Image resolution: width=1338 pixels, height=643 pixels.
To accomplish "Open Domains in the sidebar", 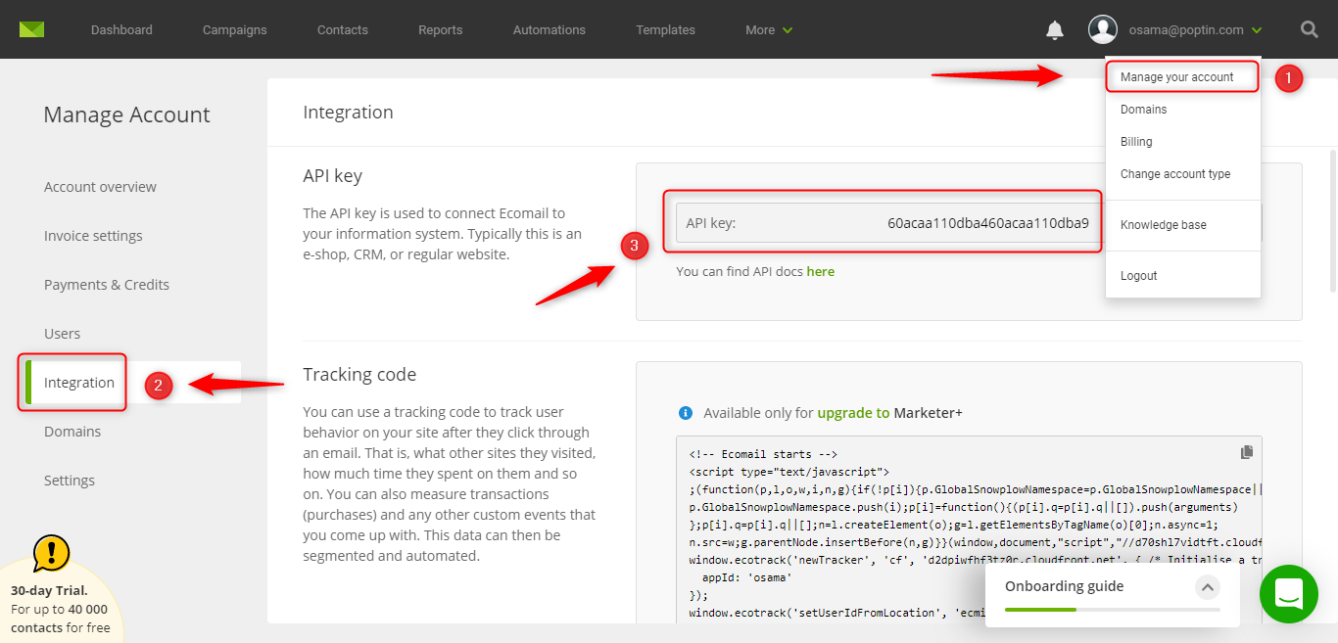I will (72, 432).
